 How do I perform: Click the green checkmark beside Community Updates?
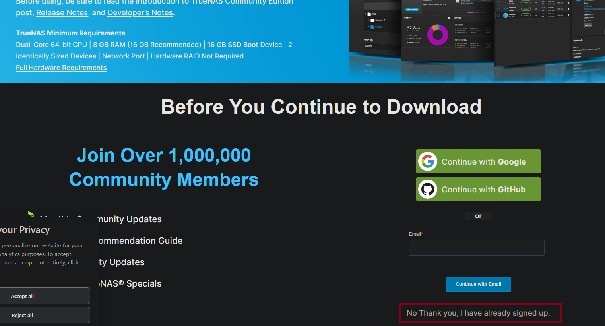[31, 214]
